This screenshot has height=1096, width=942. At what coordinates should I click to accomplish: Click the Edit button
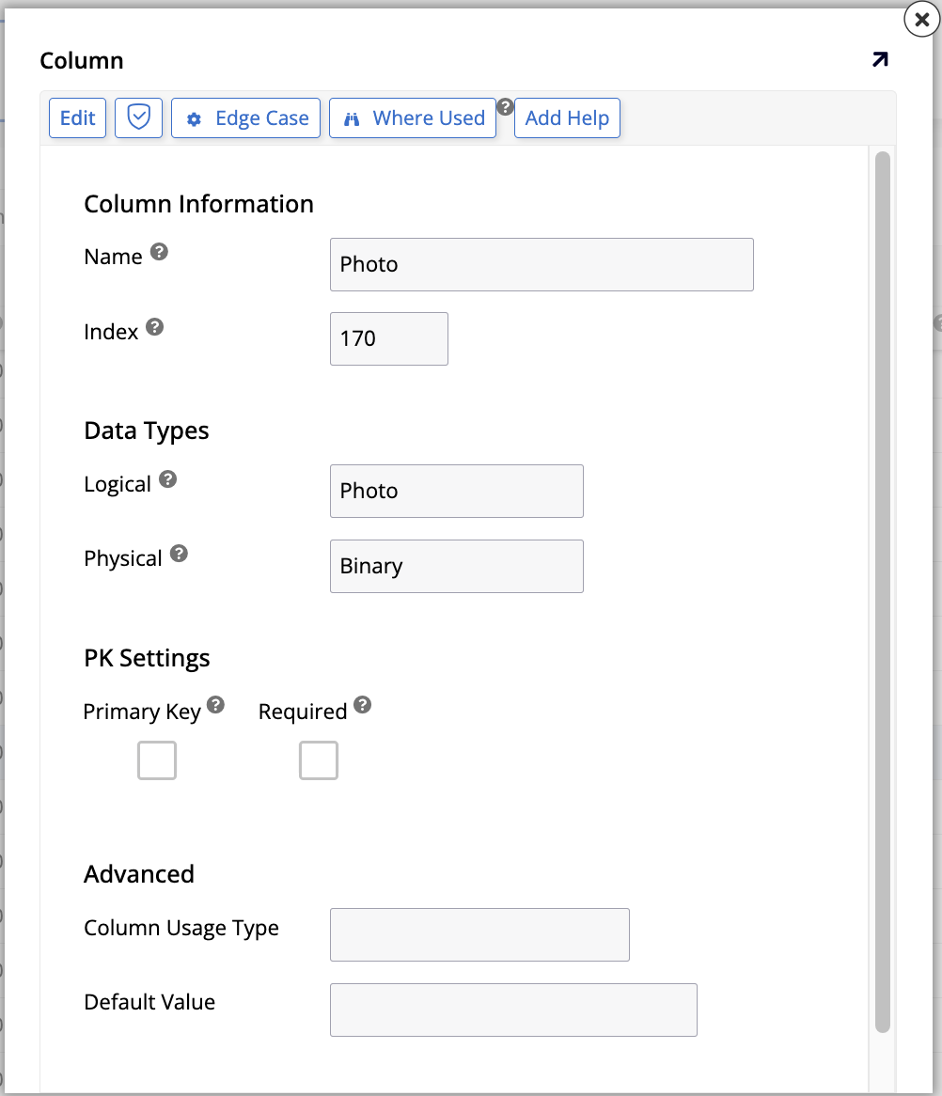pyautogui.click(x=77, y=117)
